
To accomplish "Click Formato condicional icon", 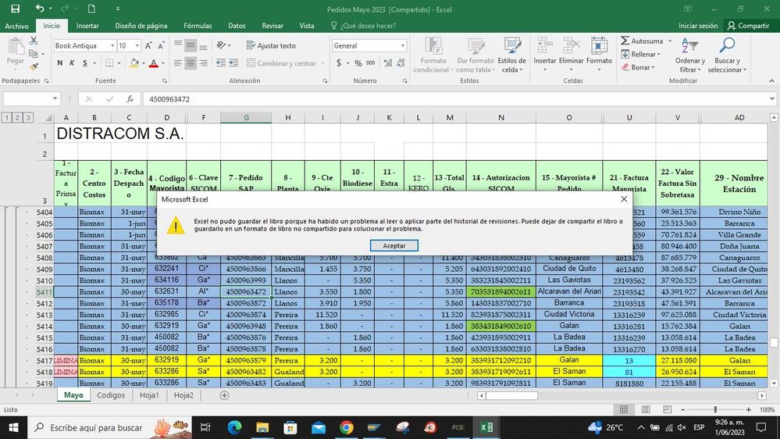I will (x=433, y=46).
